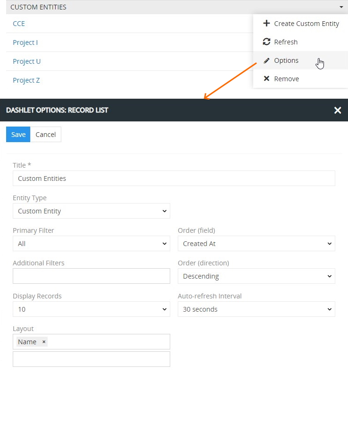Open the Order (direction) dropdown
This screenshot has width=348, height=425.
[256, 276]
